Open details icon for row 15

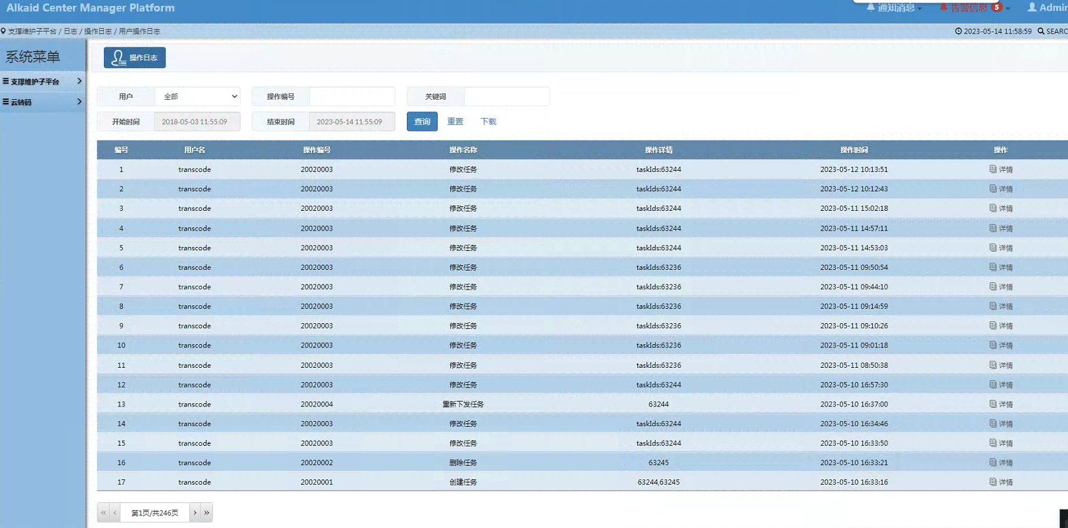click(x=992, y=443)
